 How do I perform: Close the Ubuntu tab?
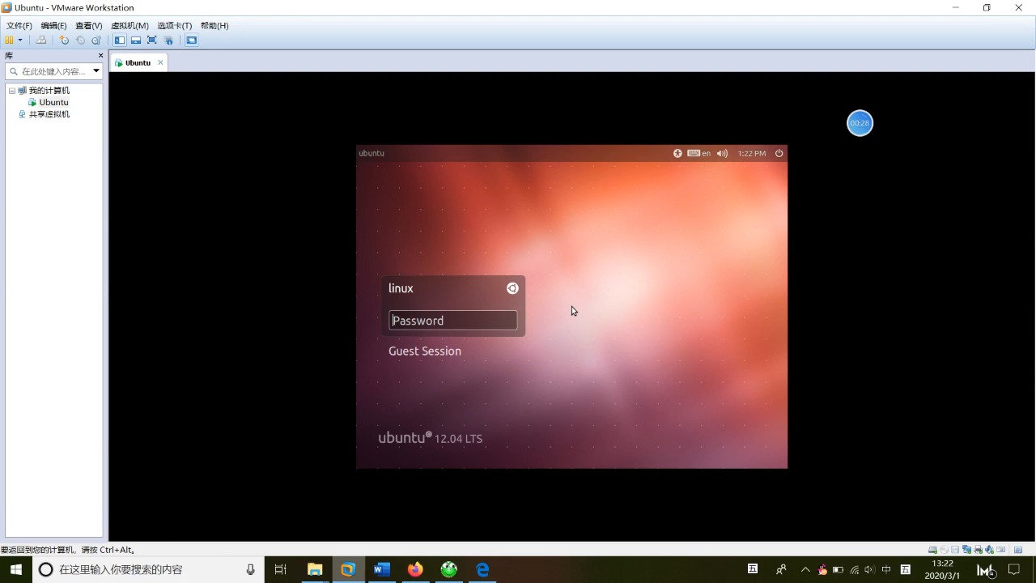tap(160, 62)
